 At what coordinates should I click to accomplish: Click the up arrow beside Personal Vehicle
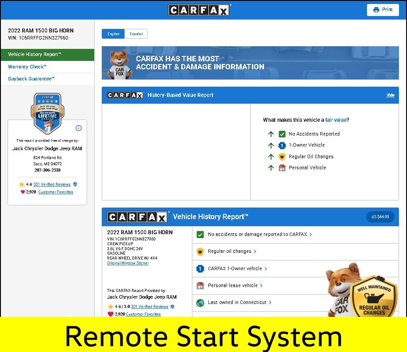click(271, 168)
